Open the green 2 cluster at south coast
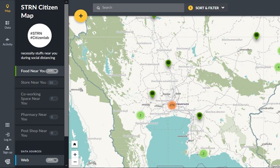Image resolution: width=280 pixels, height=168 pixels. (203, 153)
